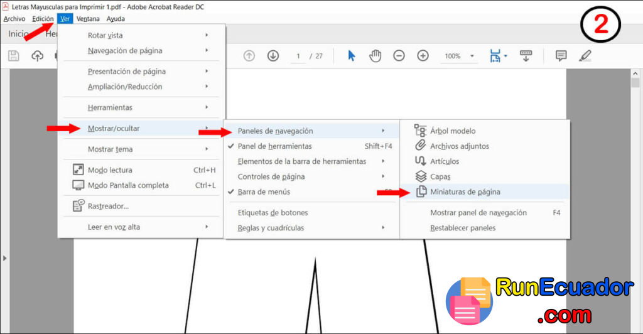
Task: Expand Leer en voz alta submenu
Action: (x=141, y=227)
